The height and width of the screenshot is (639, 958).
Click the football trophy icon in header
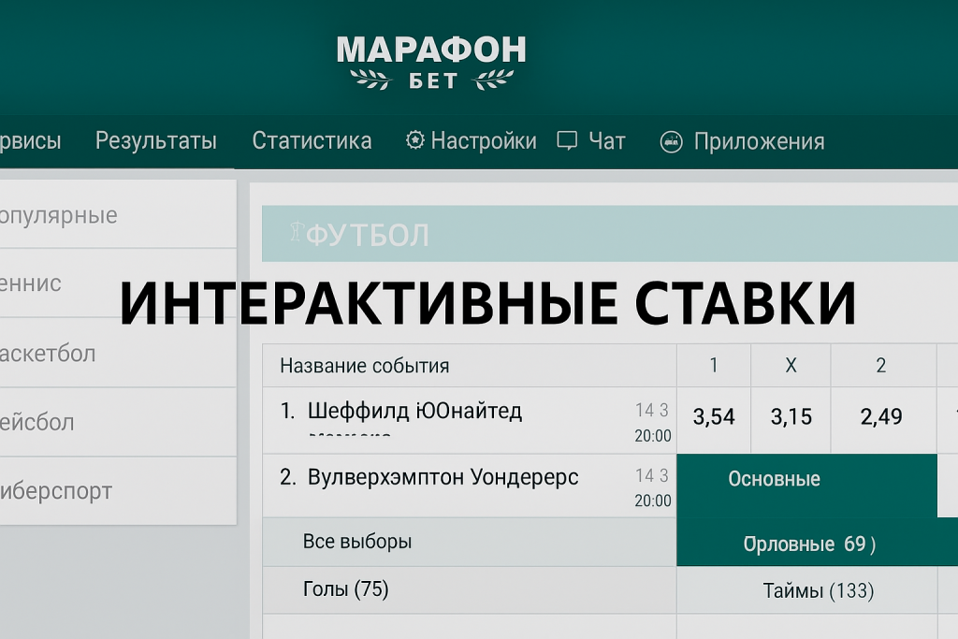tap(297, 233)
